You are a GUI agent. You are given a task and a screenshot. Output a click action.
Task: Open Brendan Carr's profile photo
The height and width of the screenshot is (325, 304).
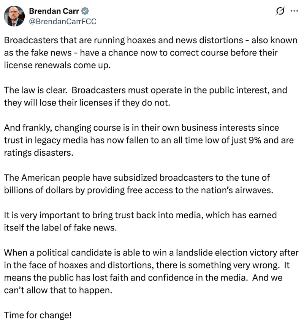[14, 16]
